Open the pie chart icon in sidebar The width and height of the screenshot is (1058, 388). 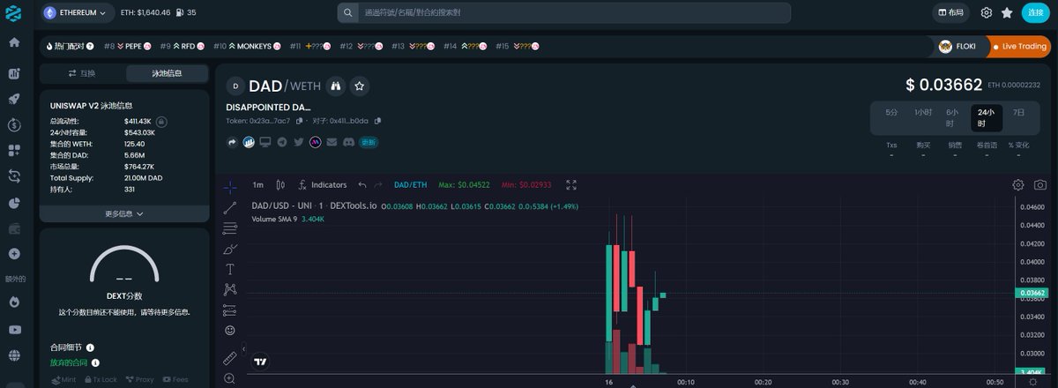[14, 203]
